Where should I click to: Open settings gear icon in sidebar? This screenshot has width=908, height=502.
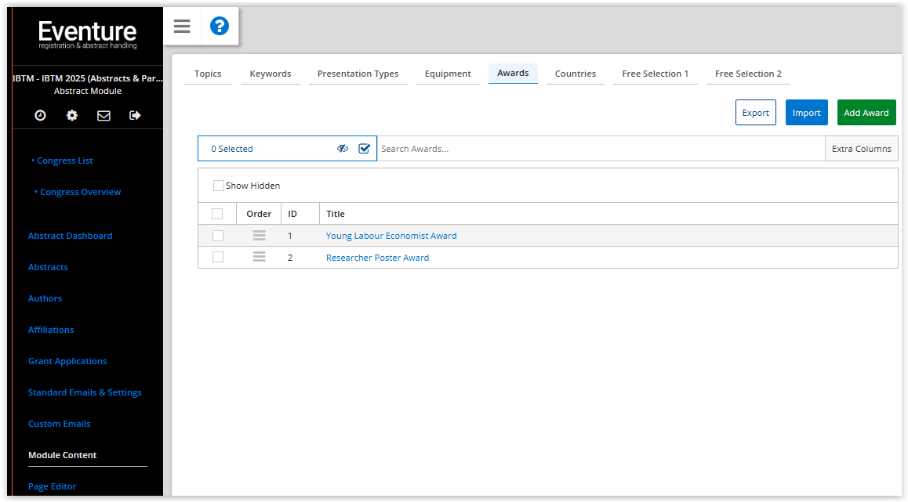[x=72, y=115]
